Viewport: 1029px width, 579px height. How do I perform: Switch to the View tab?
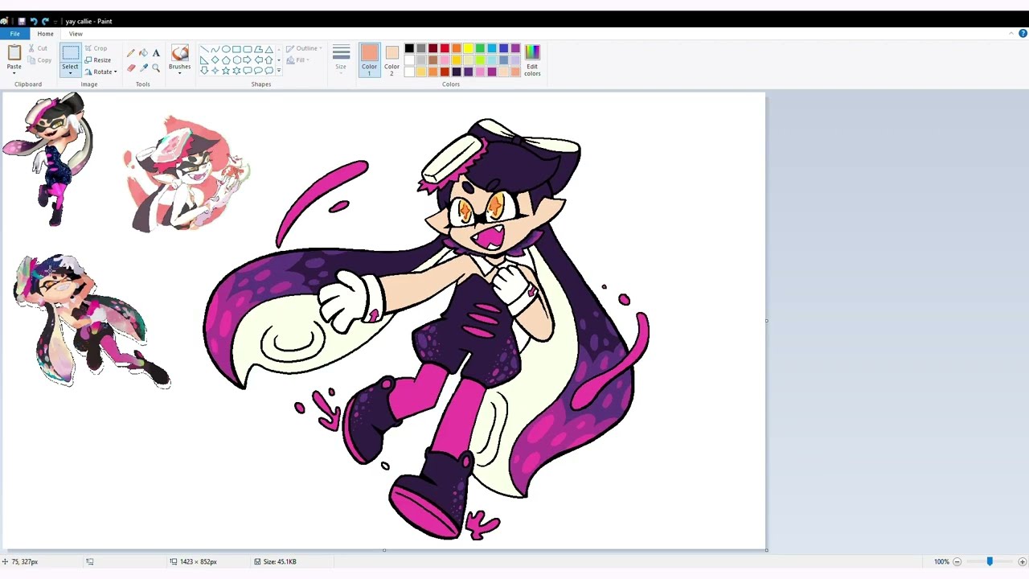coord(76,34)
